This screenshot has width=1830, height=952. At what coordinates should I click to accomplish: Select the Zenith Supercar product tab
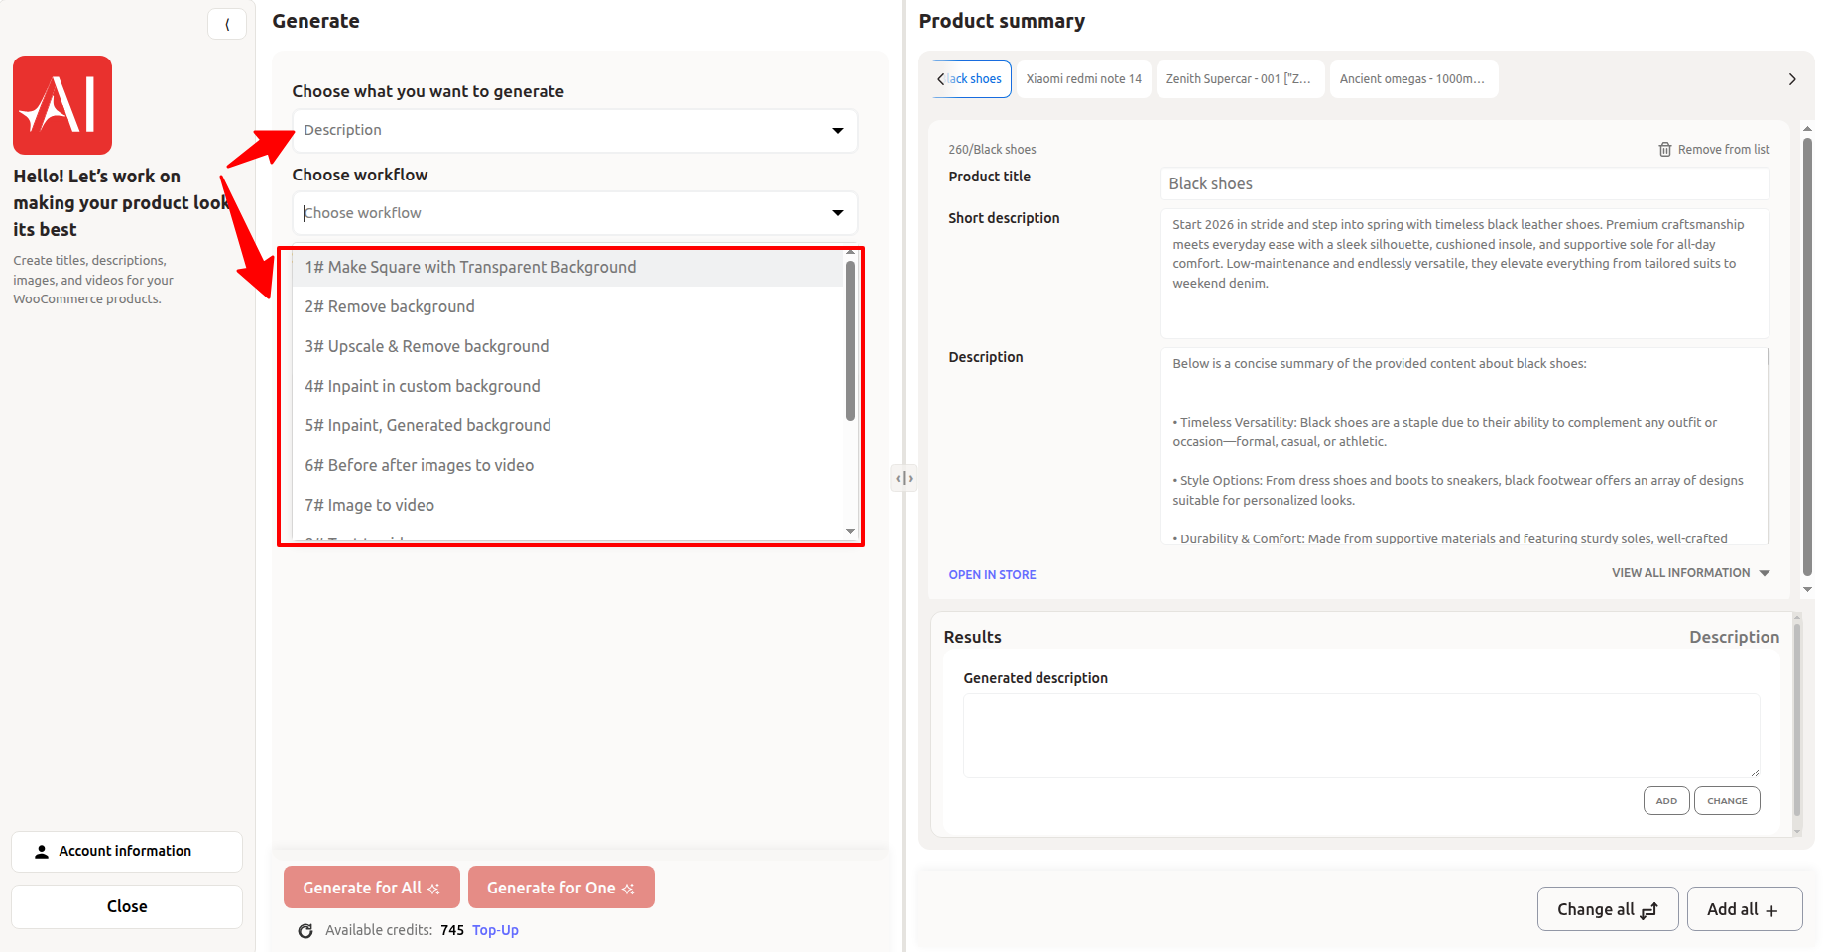1239,78
